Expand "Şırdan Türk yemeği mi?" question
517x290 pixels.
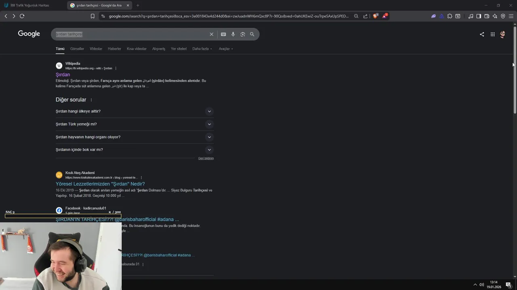[135, 124]
